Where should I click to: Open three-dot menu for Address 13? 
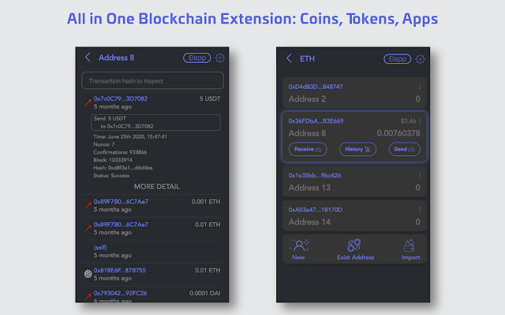click(x=420, y=175)
